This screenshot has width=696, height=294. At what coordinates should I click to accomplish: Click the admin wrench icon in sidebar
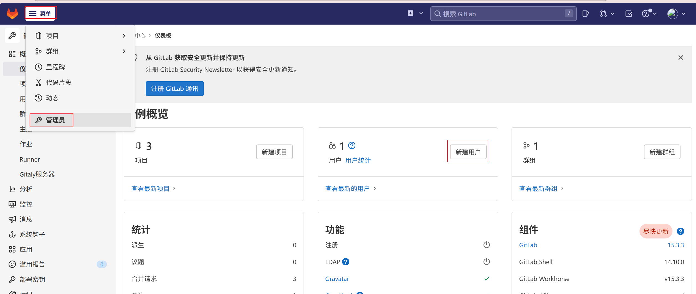click(12, 36)
